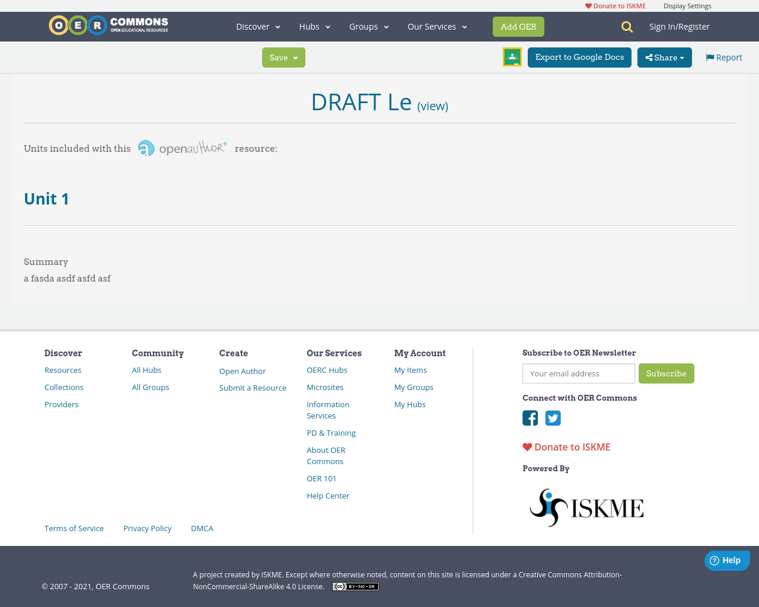Click the Subscribe button

(666, 373)
